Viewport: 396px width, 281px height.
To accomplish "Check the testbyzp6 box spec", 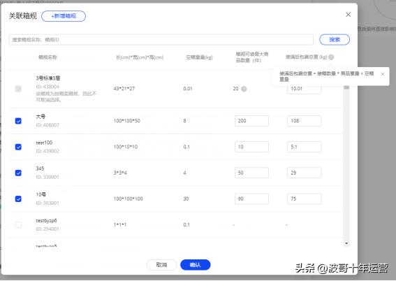I will click(18, 224).
